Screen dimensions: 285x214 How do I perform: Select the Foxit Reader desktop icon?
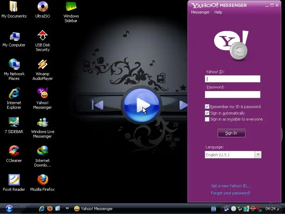point(14,183)
